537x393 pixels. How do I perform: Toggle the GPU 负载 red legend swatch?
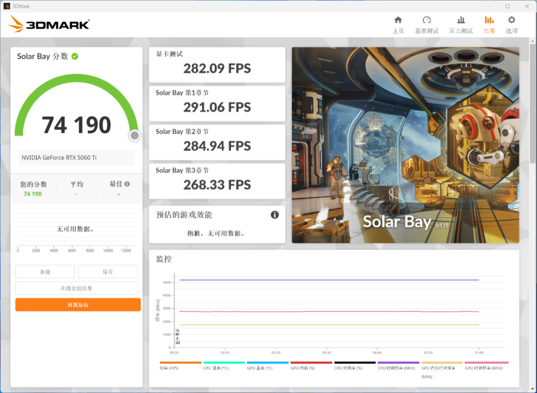[312, 363]
